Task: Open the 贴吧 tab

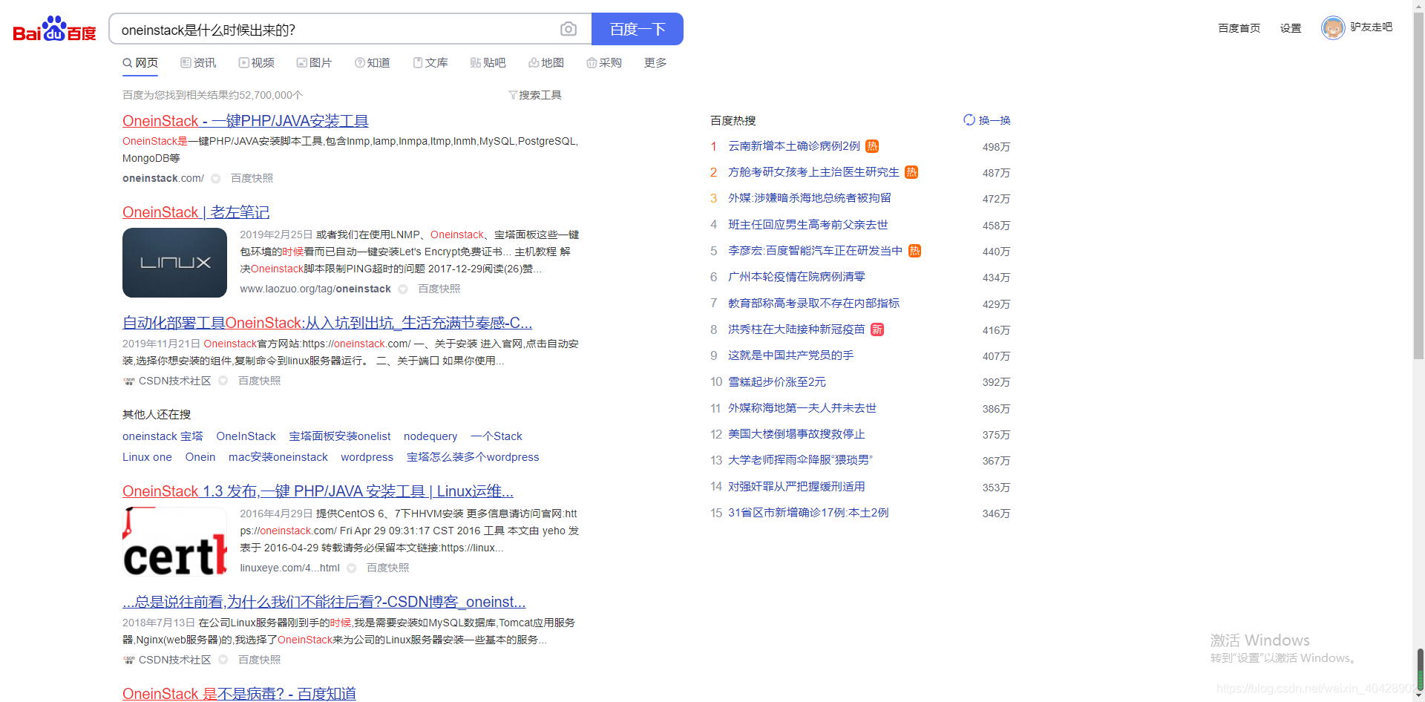Action: tap(488, 63)
